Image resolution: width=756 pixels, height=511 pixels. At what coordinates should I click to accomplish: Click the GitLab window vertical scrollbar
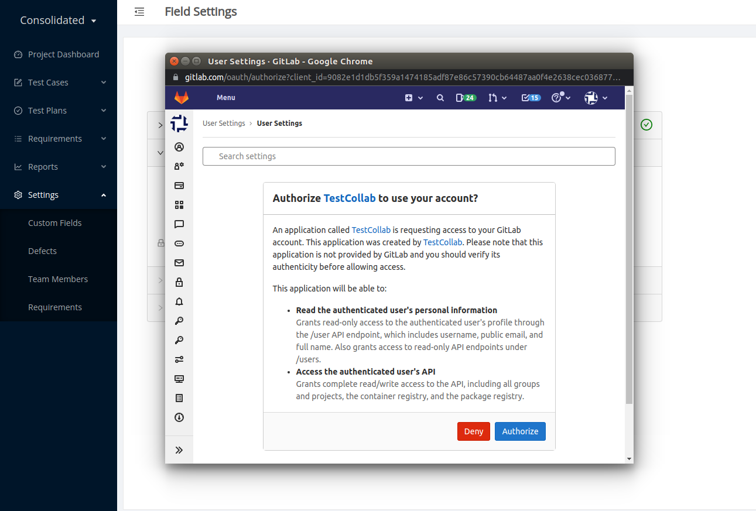click(629, 249)
